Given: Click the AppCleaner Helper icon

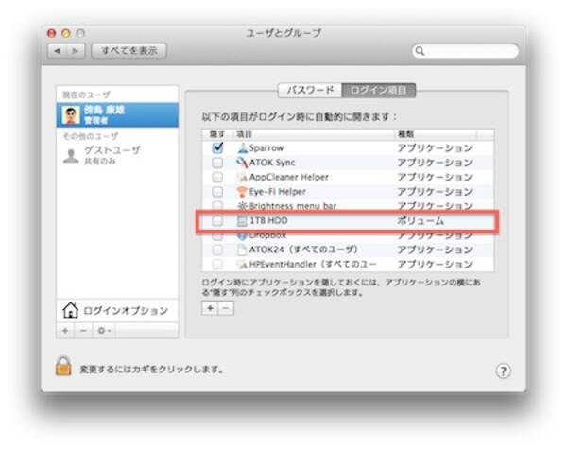Looking at the screenshot, I should 242,178.
